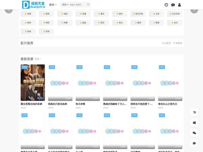Open the 视频 search type dropdown
Screen dimensions: 203x152
[65, 5]
